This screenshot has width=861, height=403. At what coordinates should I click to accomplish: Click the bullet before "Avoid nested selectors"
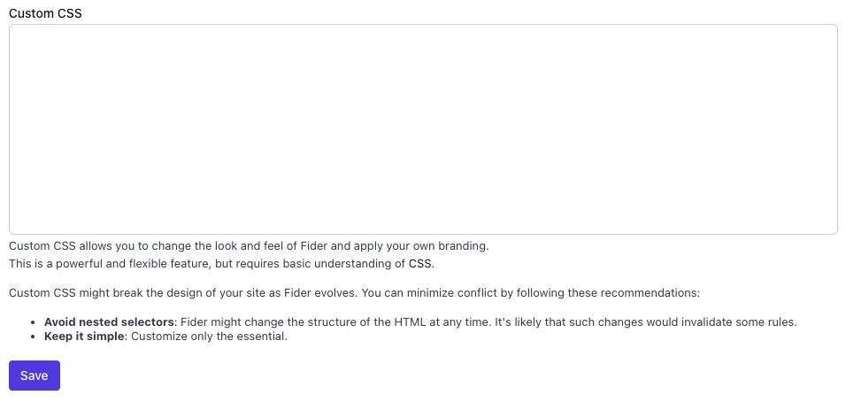[x=34, y=322]
